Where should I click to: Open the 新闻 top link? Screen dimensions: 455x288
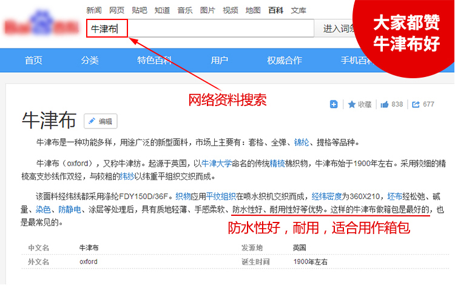[94, 10]
